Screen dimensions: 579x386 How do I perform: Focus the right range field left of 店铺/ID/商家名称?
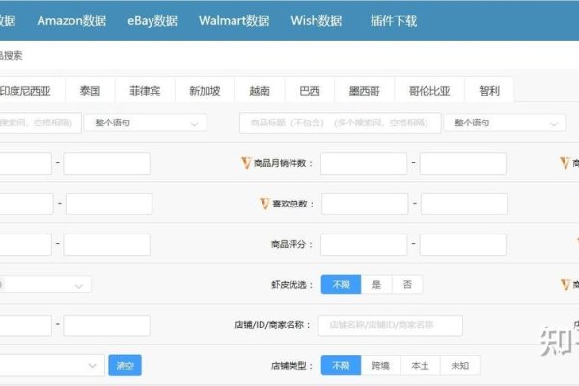coord(107,325)
